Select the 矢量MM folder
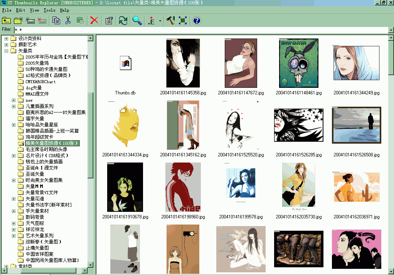The height and width of the screenshot is (275, 394). pyautogui.click(x=34, y=186)
